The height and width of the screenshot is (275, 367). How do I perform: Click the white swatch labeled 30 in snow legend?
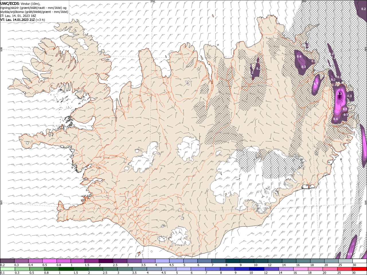click(360, 261)
